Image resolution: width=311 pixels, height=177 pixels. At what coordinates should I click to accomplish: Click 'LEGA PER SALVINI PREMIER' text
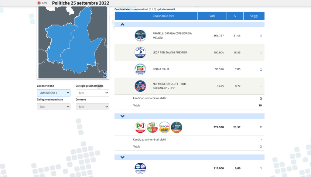point(170,53)
